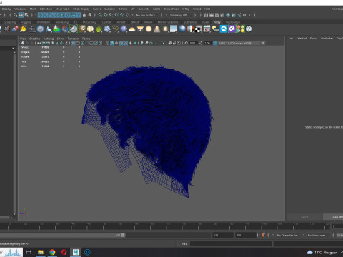Image resolution: width=343 pixels, height=257 pixels.
Task: Click the blue wireframe sphere shelf icon
Action: click(x=107, y=29)
